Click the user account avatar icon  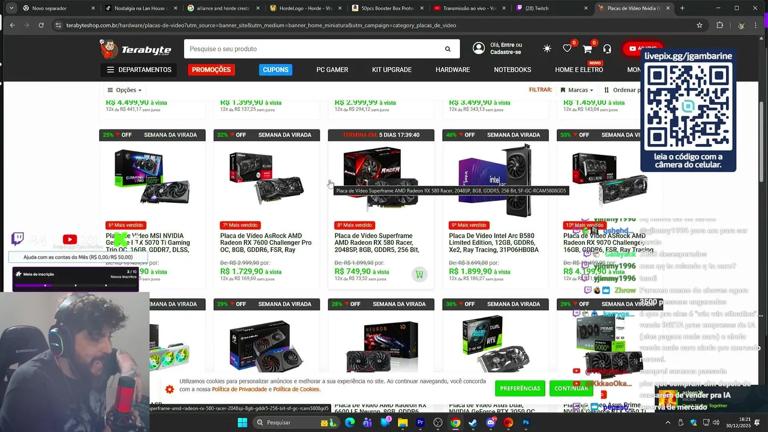478,49
